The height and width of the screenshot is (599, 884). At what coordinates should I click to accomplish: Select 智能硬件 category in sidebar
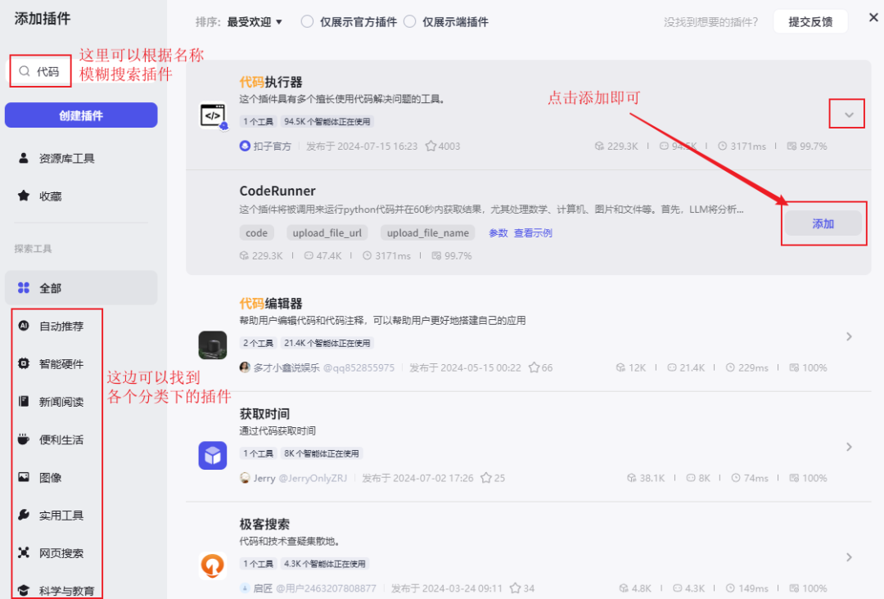tap(61, 364)
